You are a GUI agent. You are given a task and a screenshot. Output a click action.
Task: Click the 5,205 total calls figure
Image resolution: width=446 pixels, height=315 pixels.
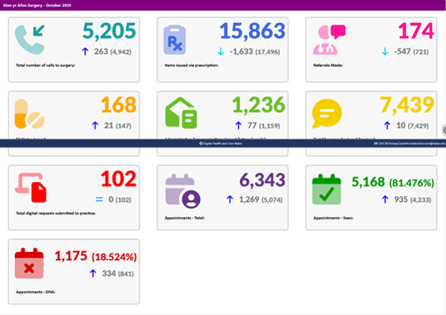click(109, 31)
